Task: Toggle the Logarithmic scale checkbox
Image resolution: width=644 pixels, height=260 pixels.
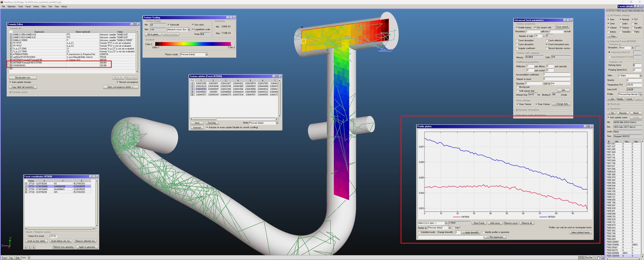Action: [x=193, y=29]
